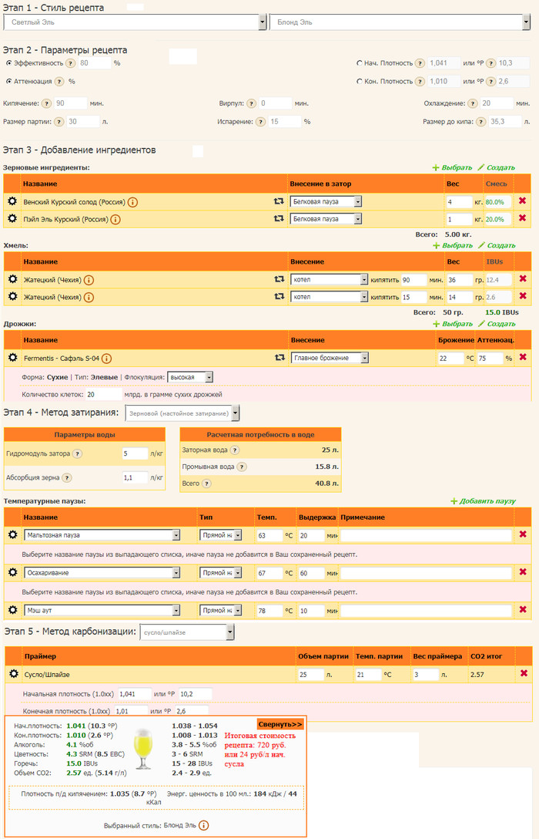The width and height of the screenshot is (539, 839).
Task: Open the carbonization method сусло/шпайзе dropdown
Action: pyautogui.click(x=187, y=633)
